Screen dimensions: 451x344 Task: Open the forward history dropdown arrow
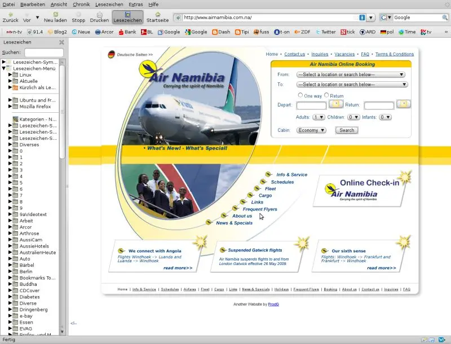tap(37, 17)
